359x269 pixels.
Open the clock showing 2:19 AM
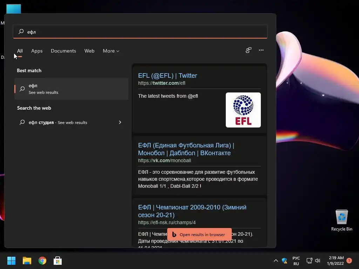pos(336,261)
